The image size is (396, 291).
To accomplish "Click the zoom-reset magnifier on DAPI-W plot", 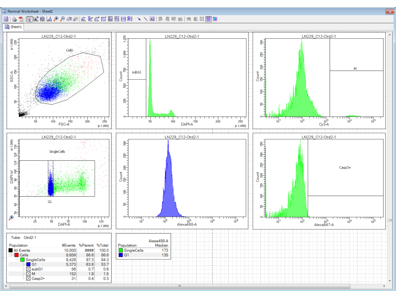I will click(12, 217).
